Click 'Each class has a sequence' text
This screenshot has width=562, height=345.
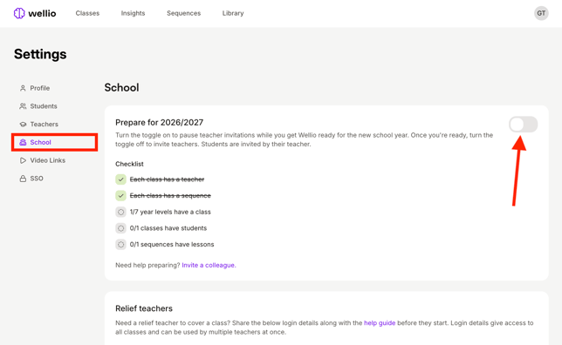pos(170,196)
